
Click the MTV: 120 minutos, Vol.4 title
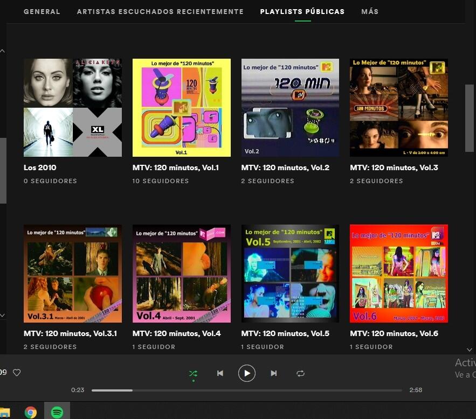176,333
